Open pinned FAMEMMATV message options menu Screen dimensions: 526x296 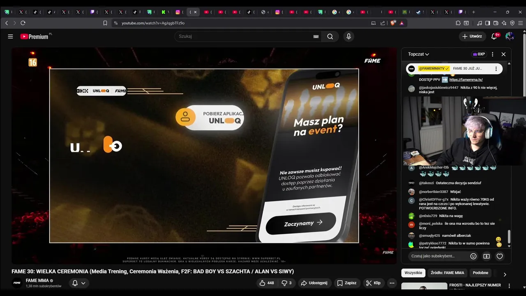click(496, 69)
